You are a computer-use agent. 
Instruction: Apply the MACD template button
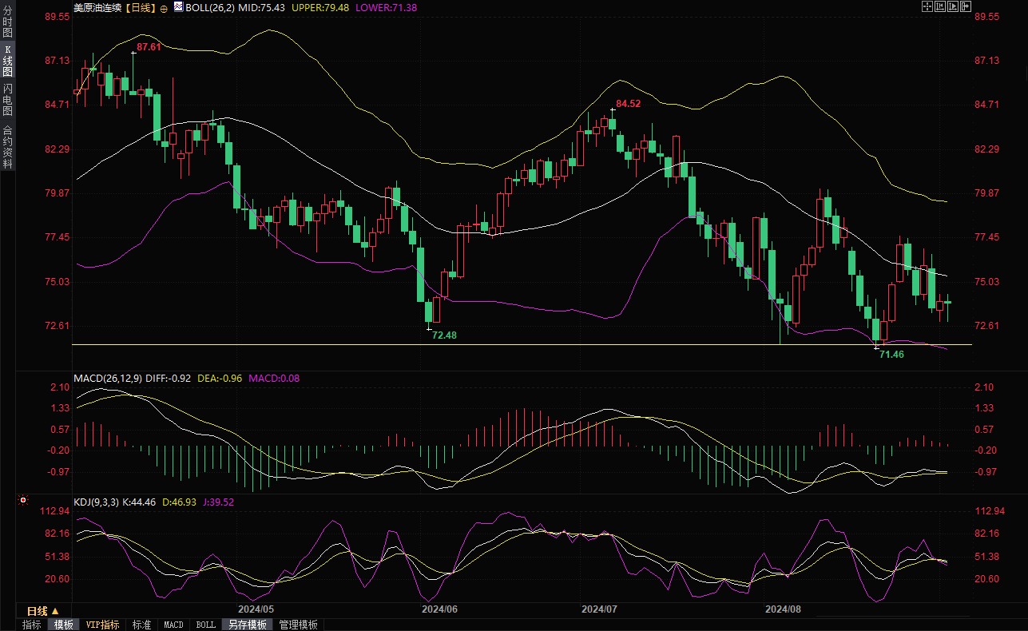173,625
